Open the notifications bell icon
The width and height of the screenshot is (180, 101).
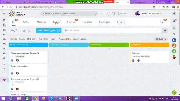(174, 21)
